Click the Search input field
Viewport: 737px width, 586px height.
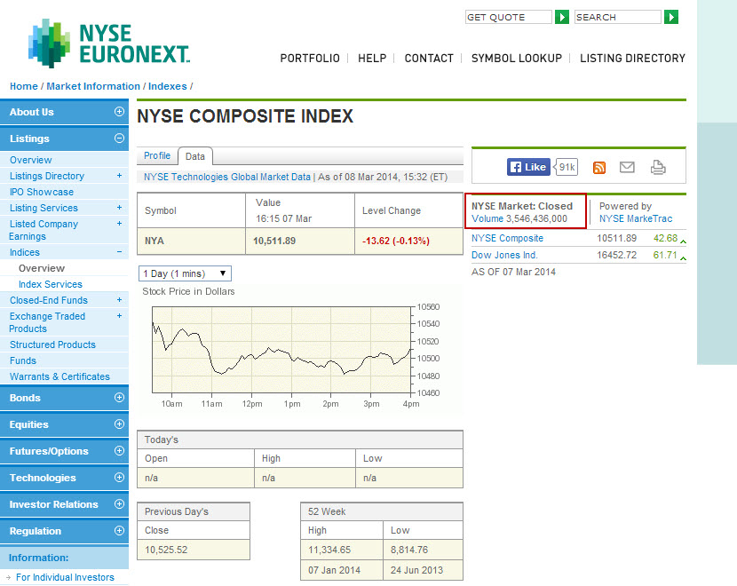point(618,18)
